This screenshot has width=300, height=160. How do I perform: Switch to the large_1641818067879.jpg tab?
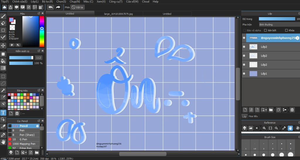point(118,14)
